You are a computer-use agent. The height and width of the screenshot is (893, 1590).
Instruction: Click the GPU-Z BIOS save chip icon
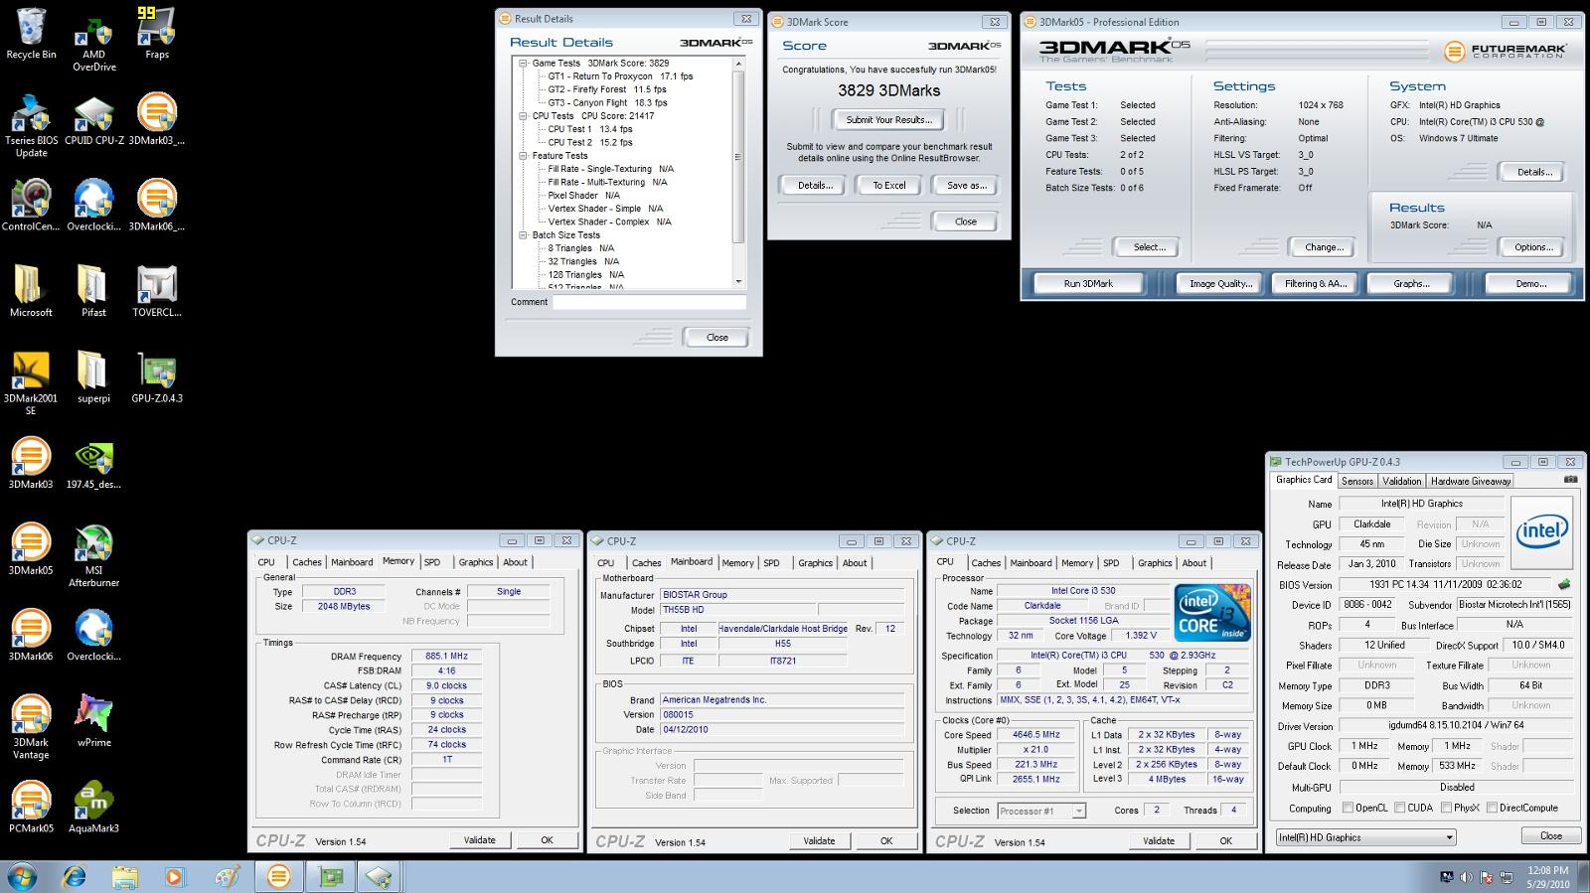point(1564,585)
